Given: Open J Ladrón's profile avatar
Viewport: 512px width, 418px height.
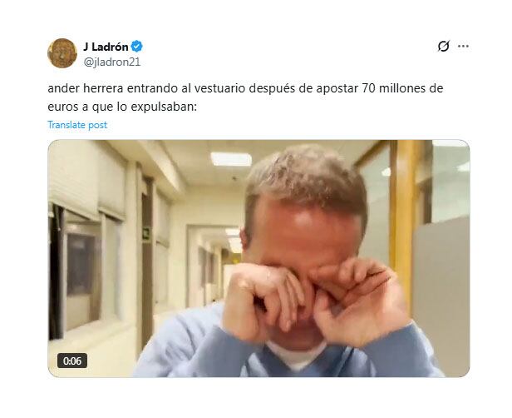Looking at the screenshot, I should pos(62,53).
